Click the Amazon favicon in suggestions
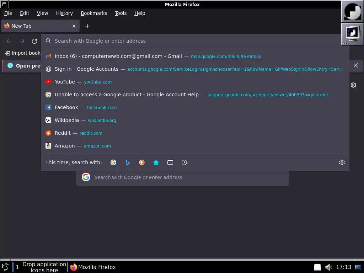Image resolution: width=364 pixels, height=273 pixels. click(48, 145)
